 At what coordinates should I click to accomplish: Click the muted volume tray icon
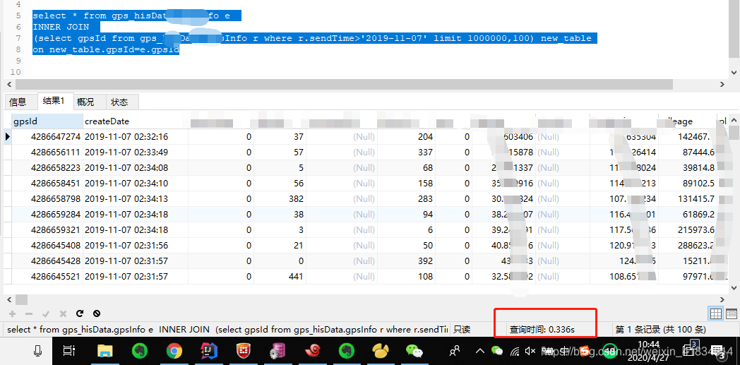(x=530, y=350)
